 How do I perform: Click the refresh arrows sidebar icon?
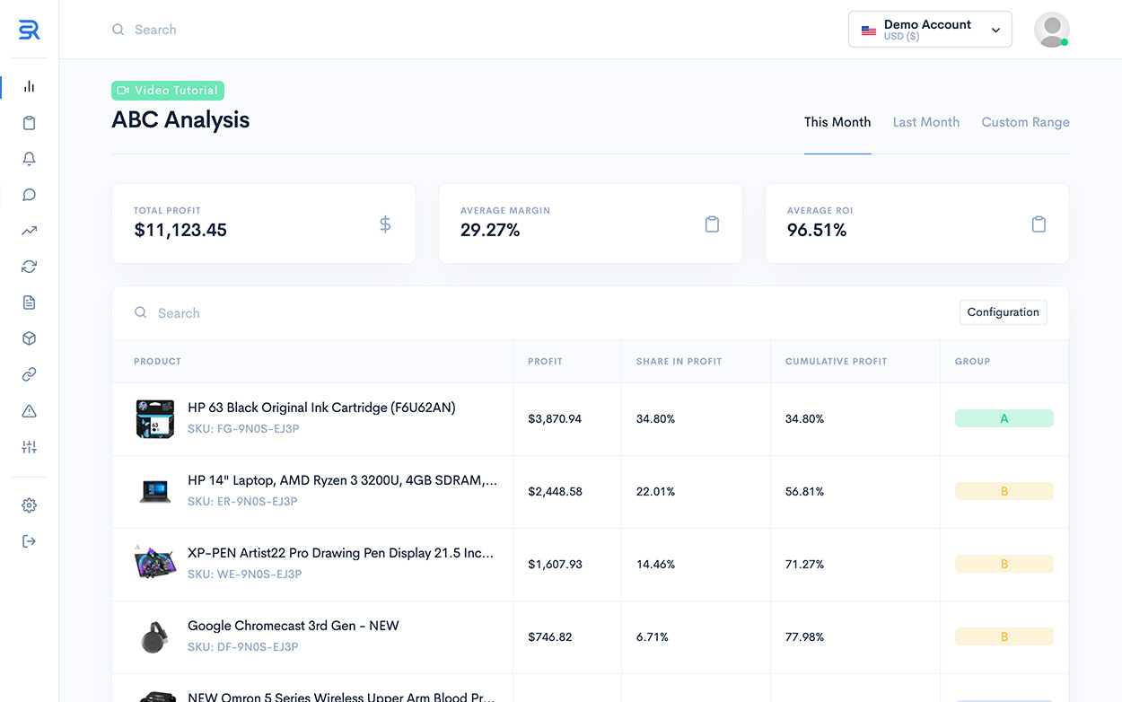coord(30,267)
